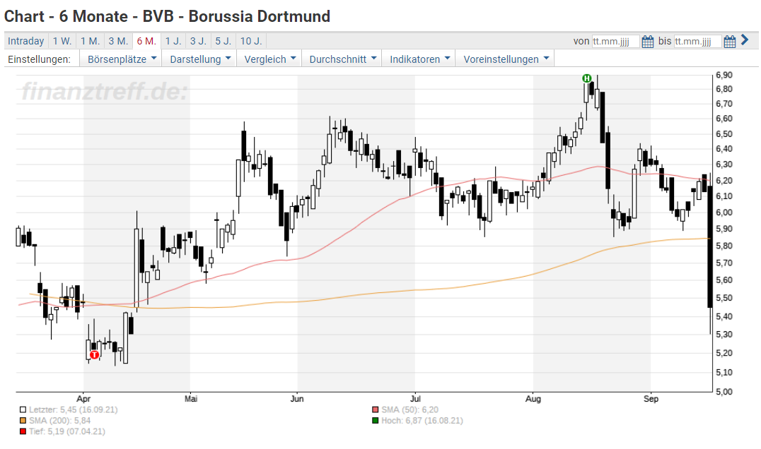Click the green H high marker on chart
Screen dimensions: 761x449
click(587, 78)
